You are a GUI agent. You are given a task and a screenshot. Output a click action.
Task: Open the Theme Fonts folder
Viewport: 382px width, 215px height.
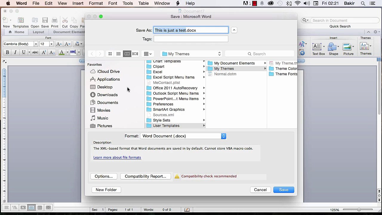pos(283,74)
